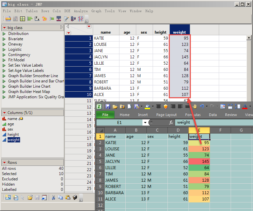The width and height of the screenshot is (253, 211).
Task: Switch to the Page Layout ribbon tab
Action: click(166, 115)
